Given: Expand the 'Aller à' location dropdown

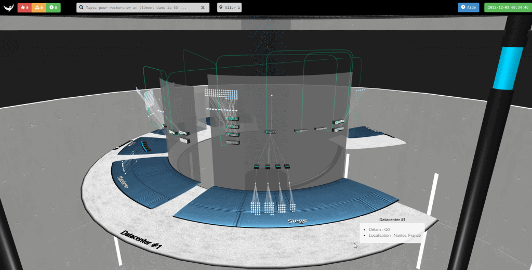Looking at the screenshot, I should (229, 8).
